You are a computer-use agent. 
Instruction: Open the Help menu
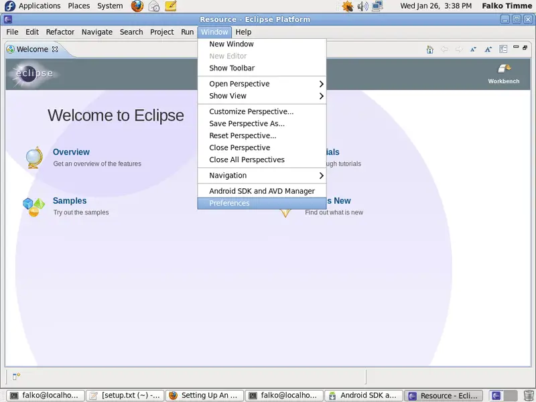243,32
